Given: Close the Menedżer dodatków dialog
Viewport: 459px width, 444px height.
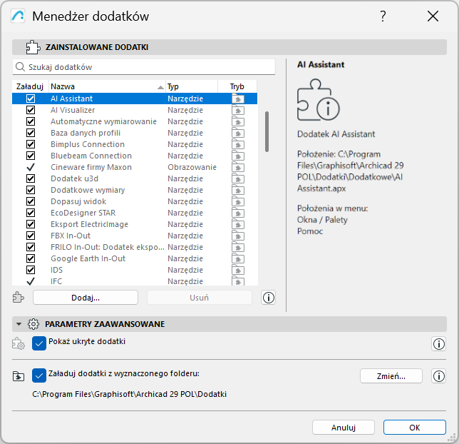Looking at the screenshot, I should tap(433, 16).
